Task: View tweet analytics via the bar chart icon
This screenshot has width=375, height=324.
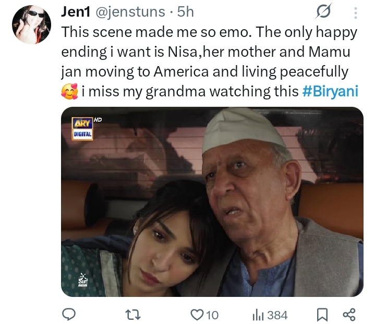Action: (258, 315)
